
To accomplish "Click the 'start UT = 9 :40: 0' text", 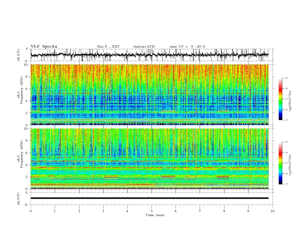I will coord(187,46).
